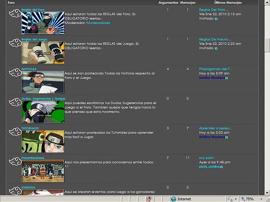Go to last post icon in NOTICIAS row
This screenshot has width=270, height=202.
click(x=226, y=78)
